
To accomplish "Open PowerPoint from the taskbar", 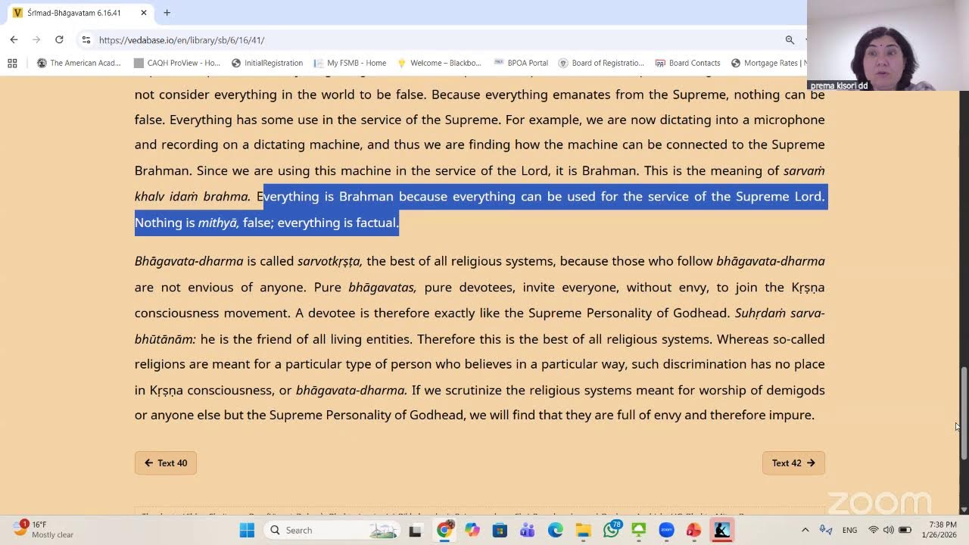I will [693, 530].
